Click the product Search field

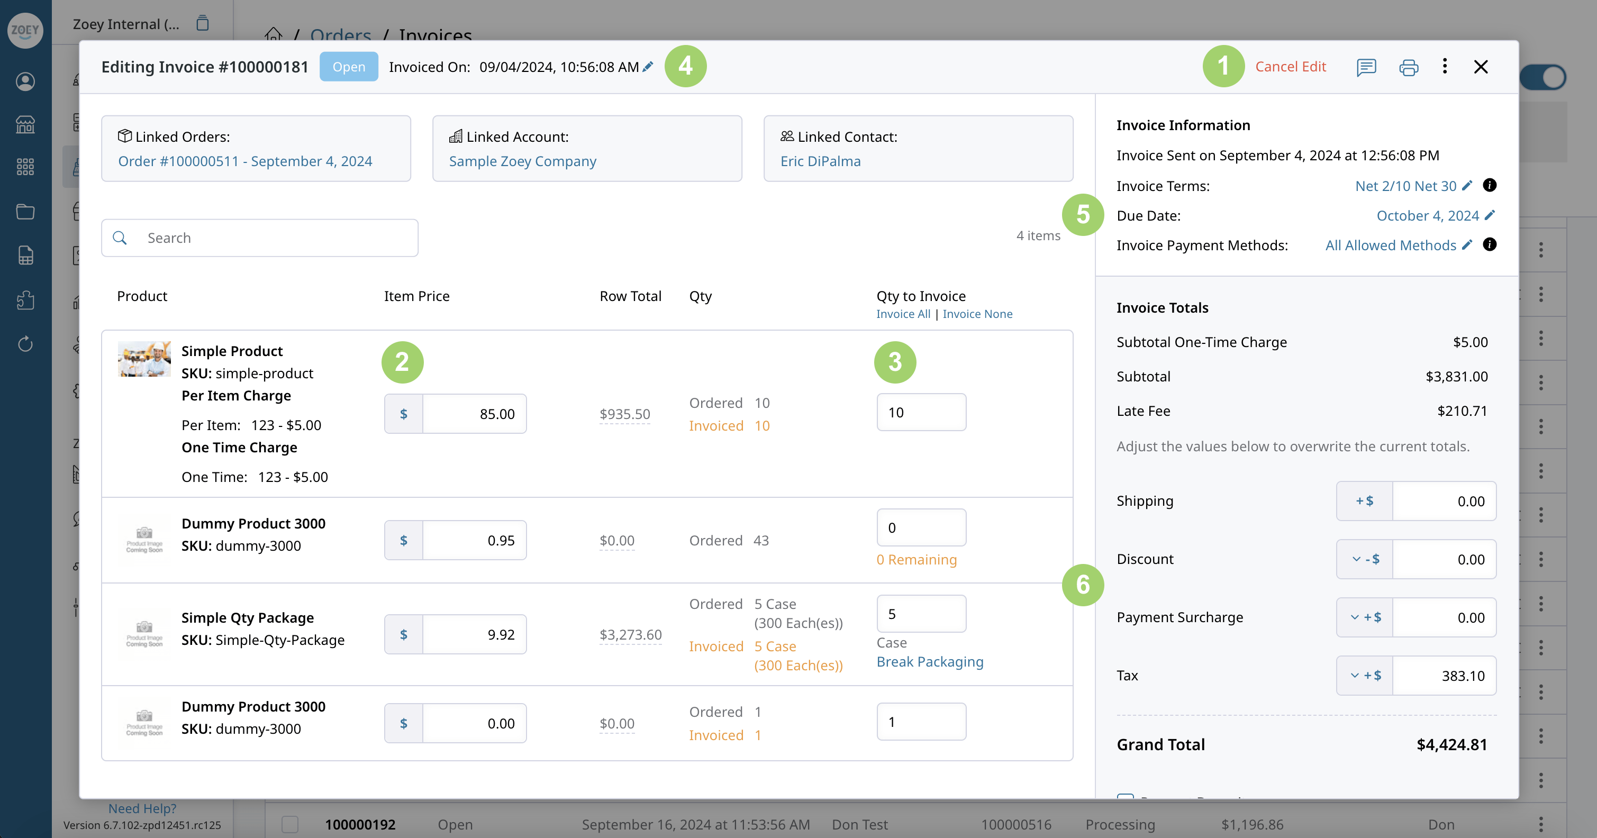point(260,238)
